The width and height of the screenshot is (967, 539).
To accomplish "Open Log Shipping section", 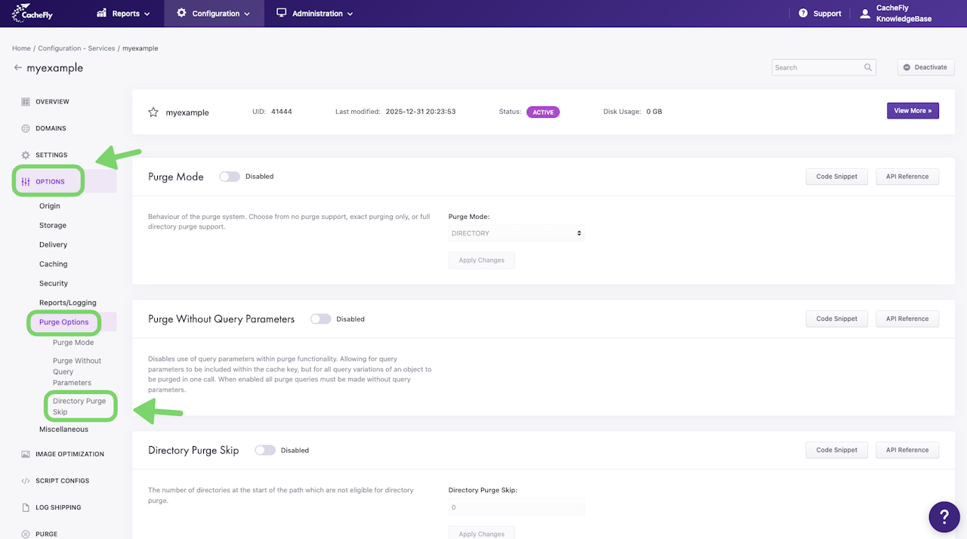I will click(58, 507).
